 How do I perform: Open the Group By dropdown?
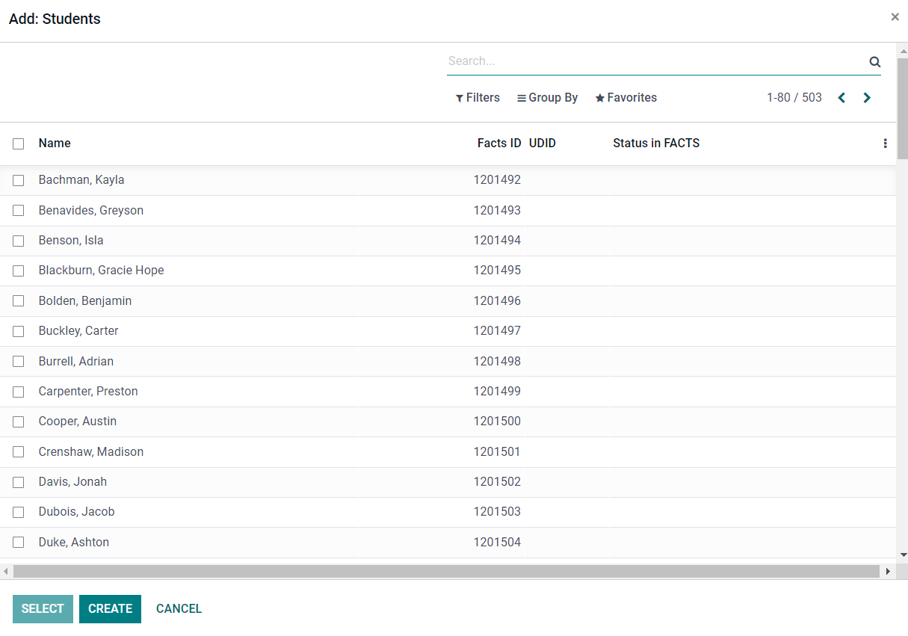(547, 98)
